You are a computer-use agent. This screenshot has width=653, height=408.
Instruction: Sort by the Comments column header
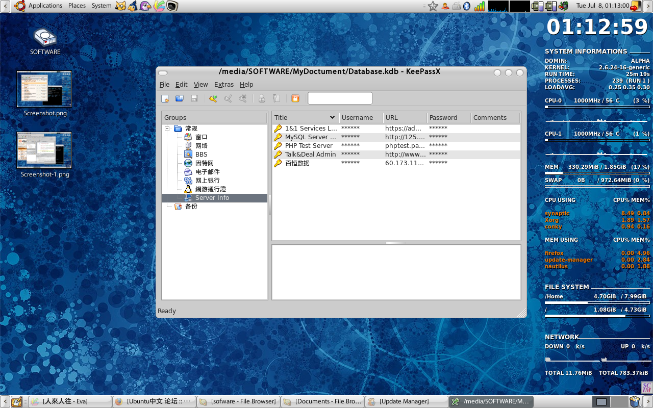[495, 118]
